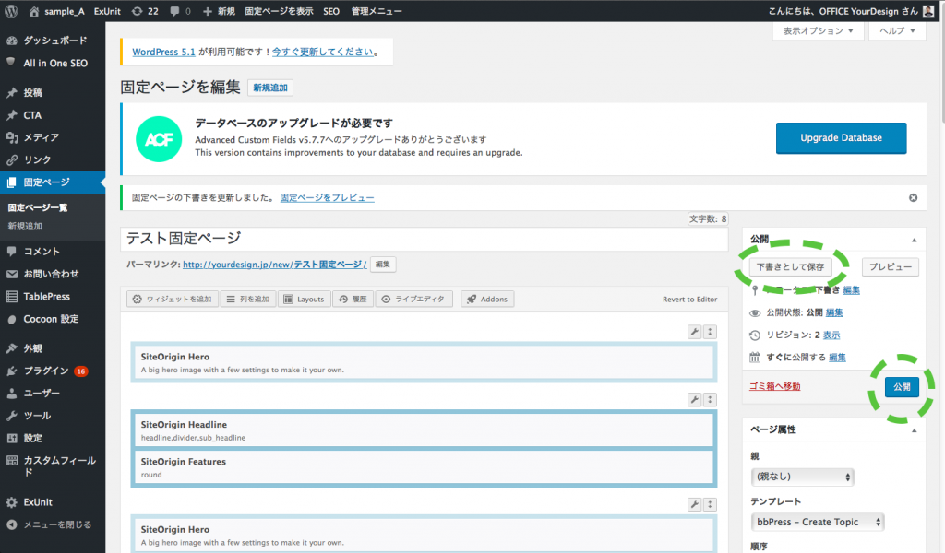
Task: Click the ゴミ箱へ移動 trash link
Action: point(774,386)
